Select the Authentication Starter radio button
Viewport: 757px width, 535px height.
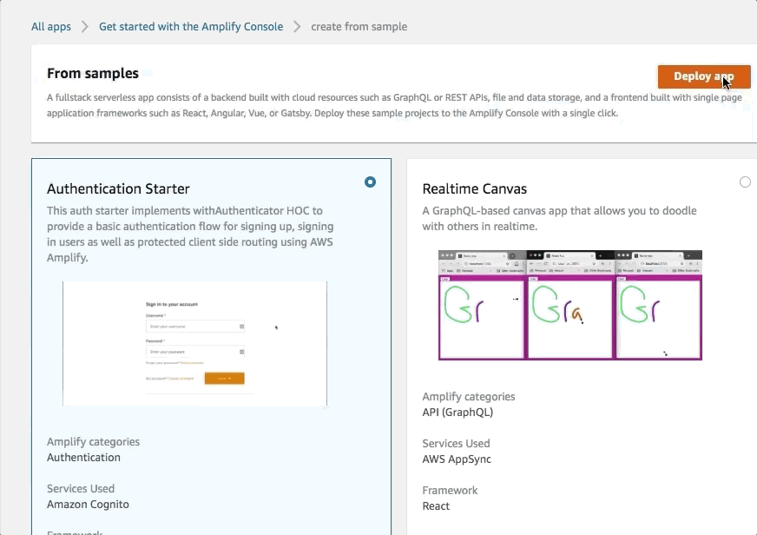click(x=371, y=182)
